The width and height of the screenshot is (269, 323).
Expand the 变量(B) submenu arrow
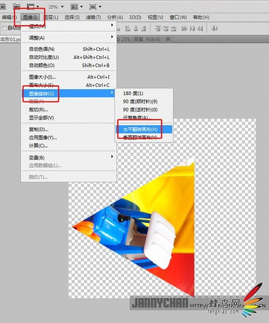112,157
